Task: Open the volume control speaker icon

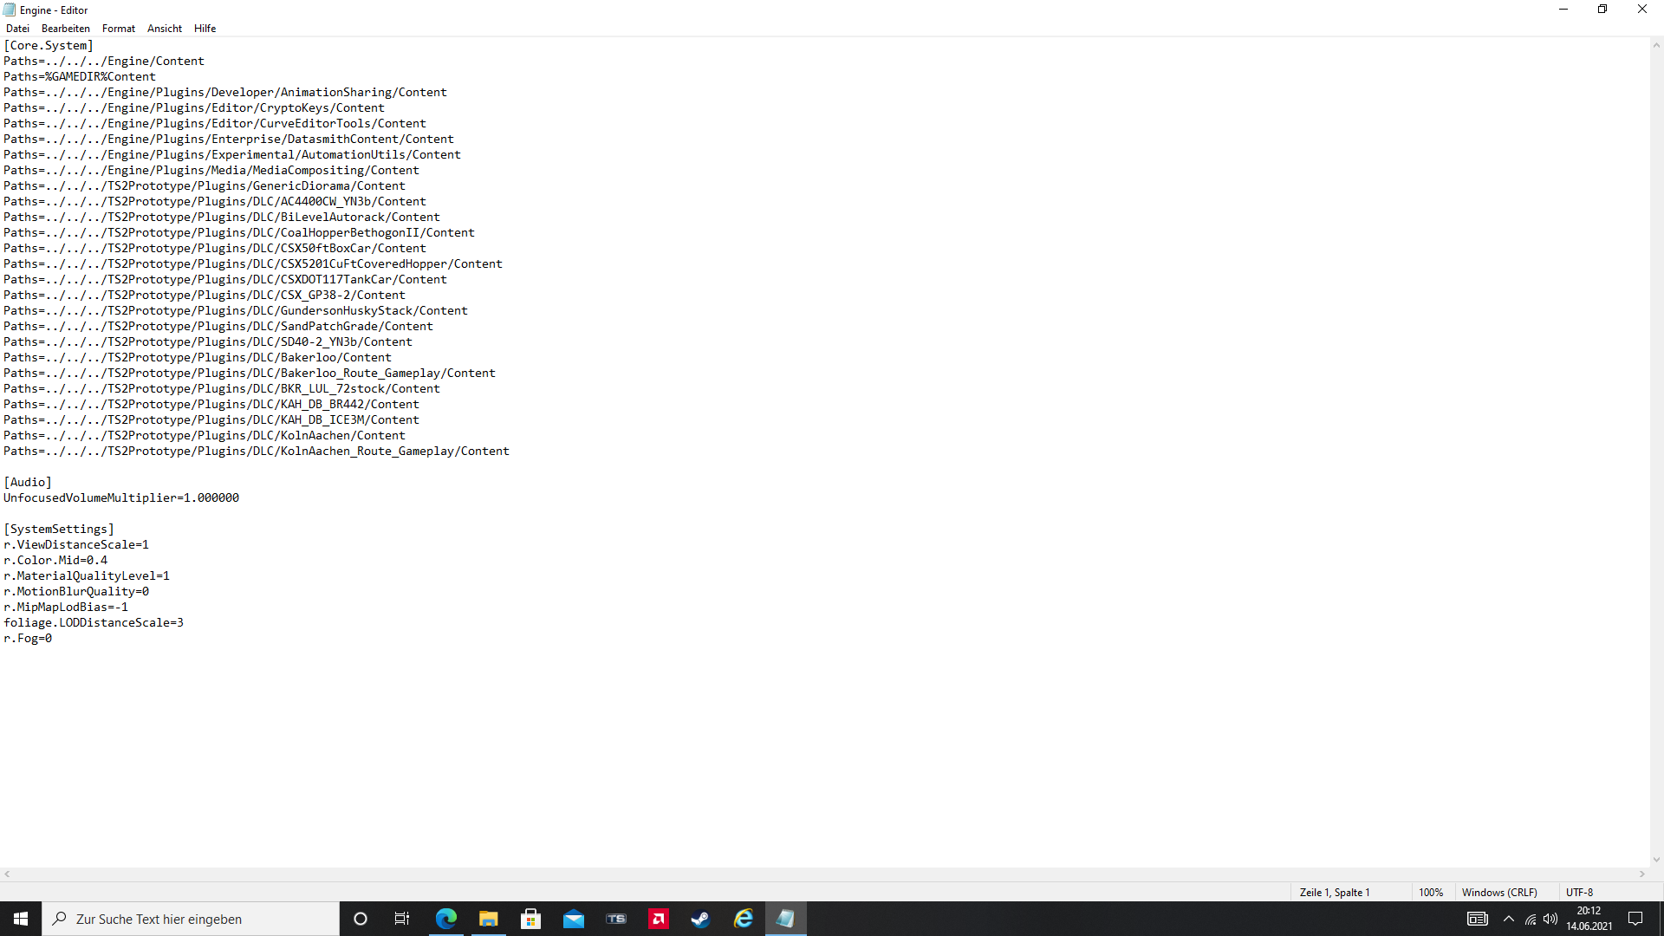Action: pos(1550,919)
